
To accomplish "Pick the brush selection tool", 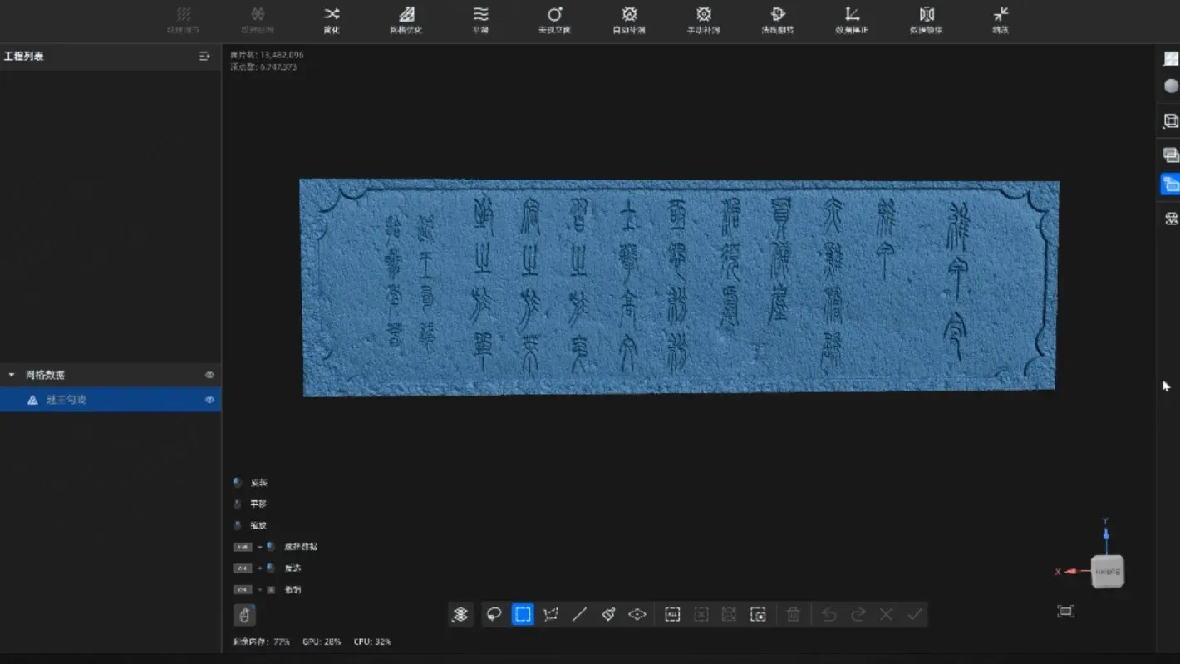I will (608, 614).
